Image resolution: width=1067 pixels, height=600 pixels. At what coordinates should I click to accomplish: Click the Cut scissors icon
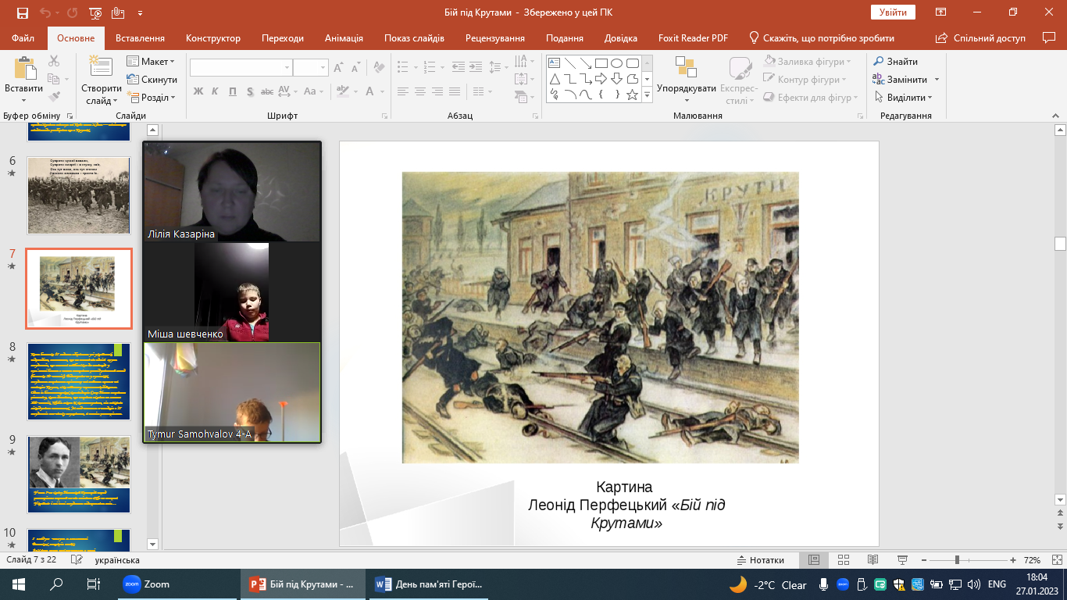click(54, 61)
